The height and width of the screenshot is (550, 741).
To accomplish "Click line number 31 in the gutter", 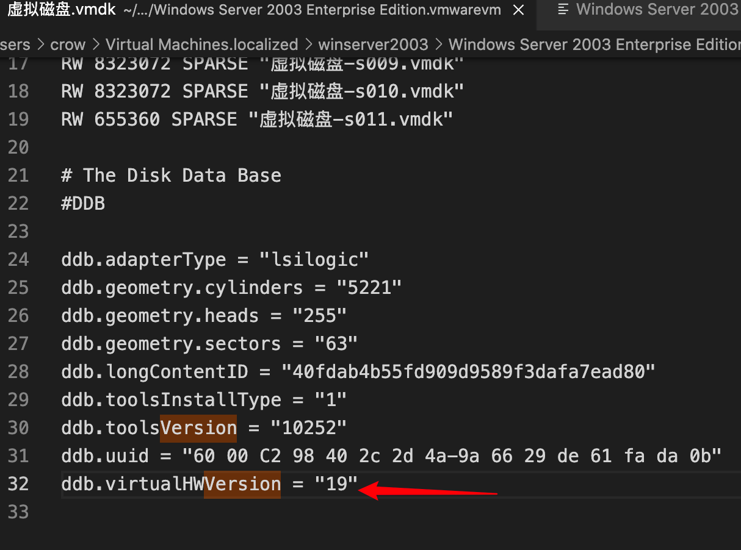I will click(18, 455).
